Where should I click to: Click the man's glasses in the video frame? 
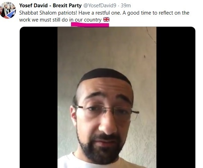(106, 111)
